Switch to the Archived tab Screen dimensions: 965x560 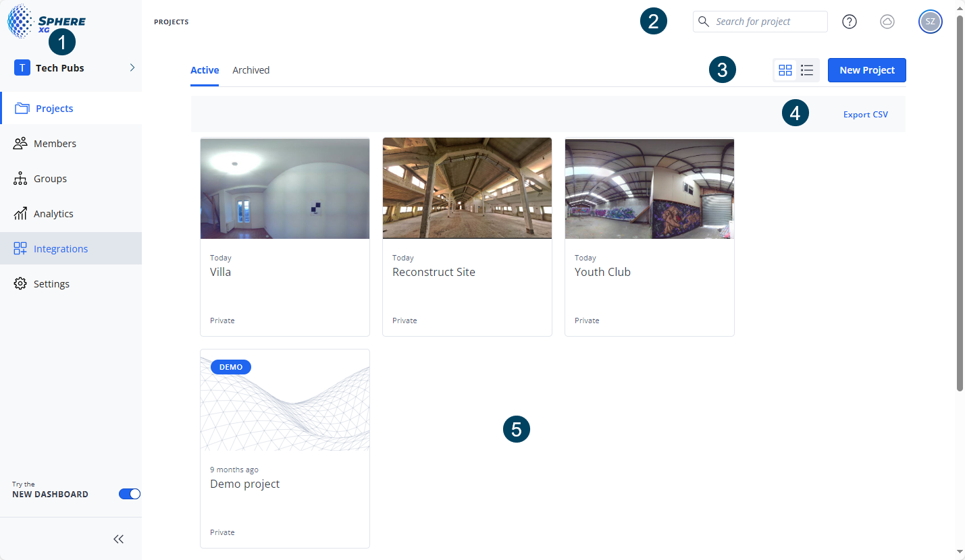[x=251, y=70]
